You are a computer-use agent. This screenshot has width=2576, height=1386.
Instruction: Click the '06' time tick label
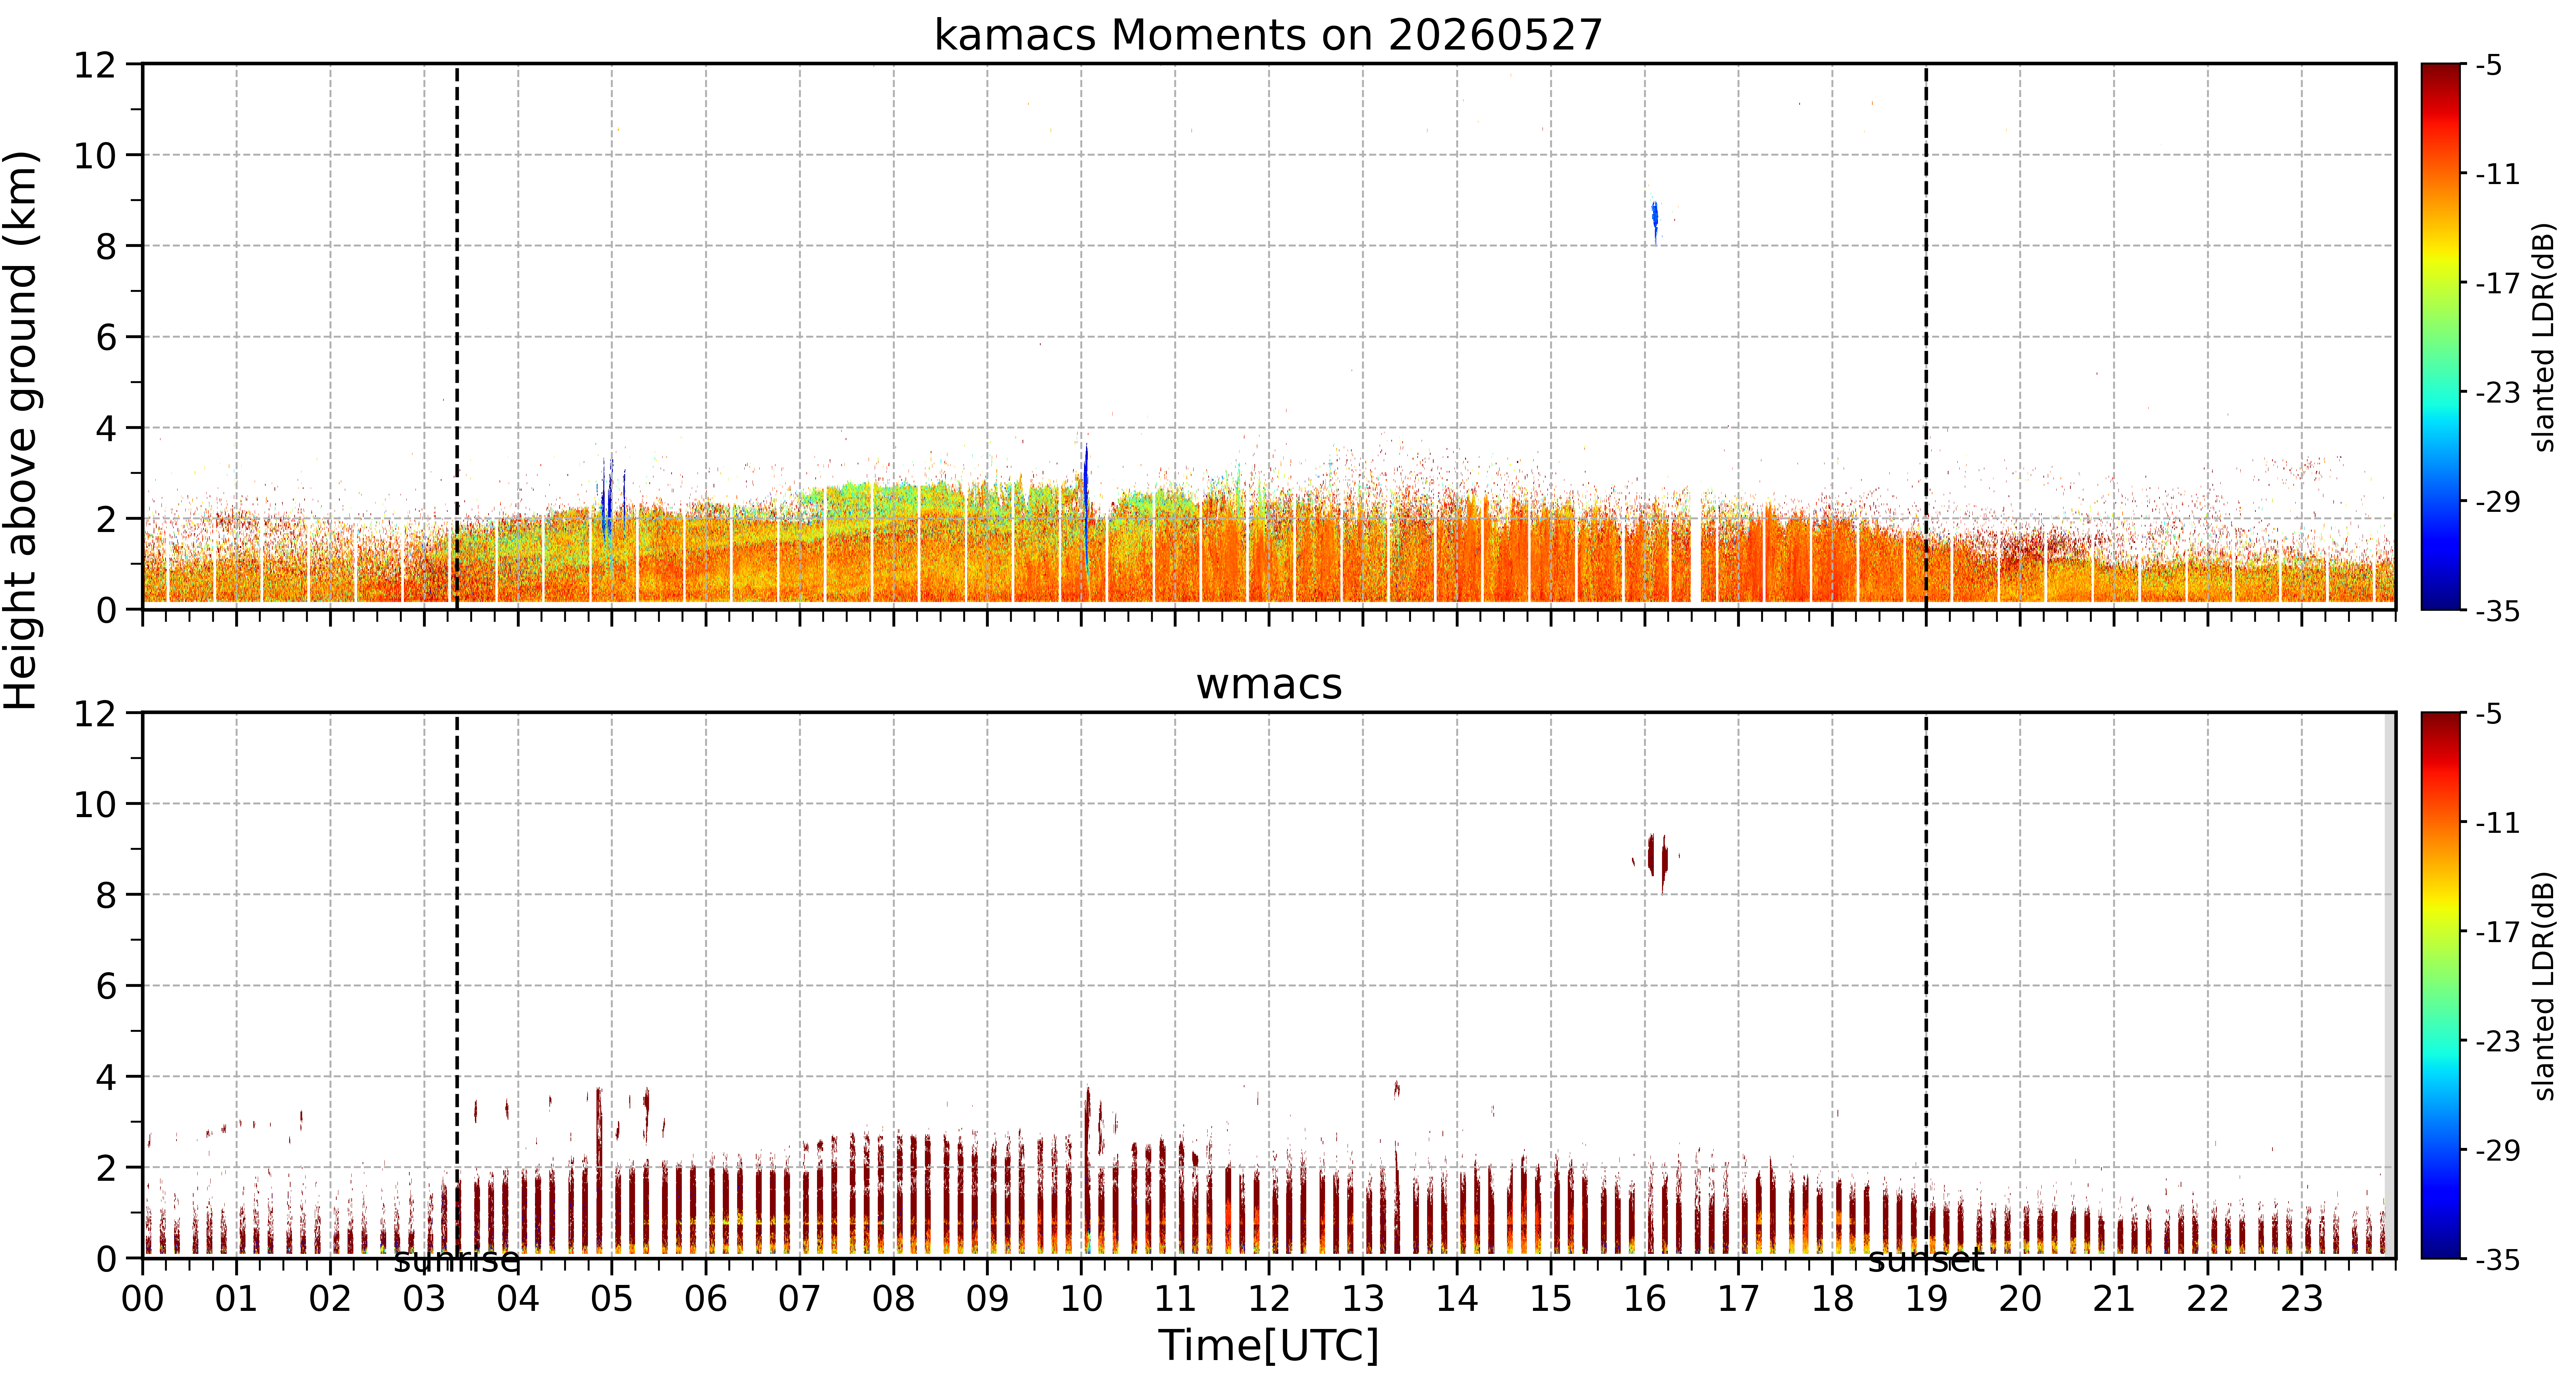tap(706, 1299)
